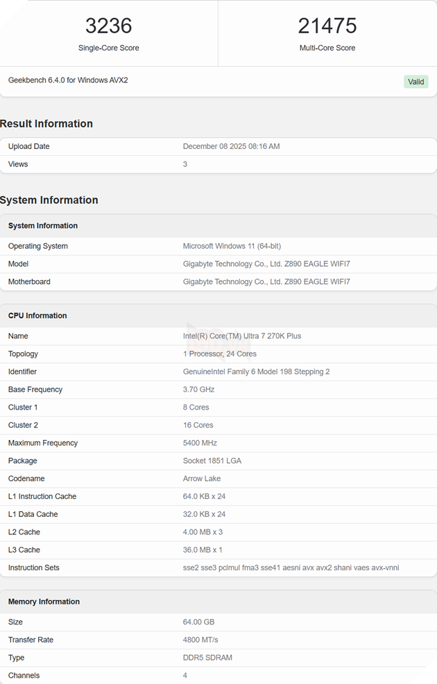Viewport: 437px width, 684px height.
Task: Click the 3.70 GHz base frequency value
Action: pos(198,389)
